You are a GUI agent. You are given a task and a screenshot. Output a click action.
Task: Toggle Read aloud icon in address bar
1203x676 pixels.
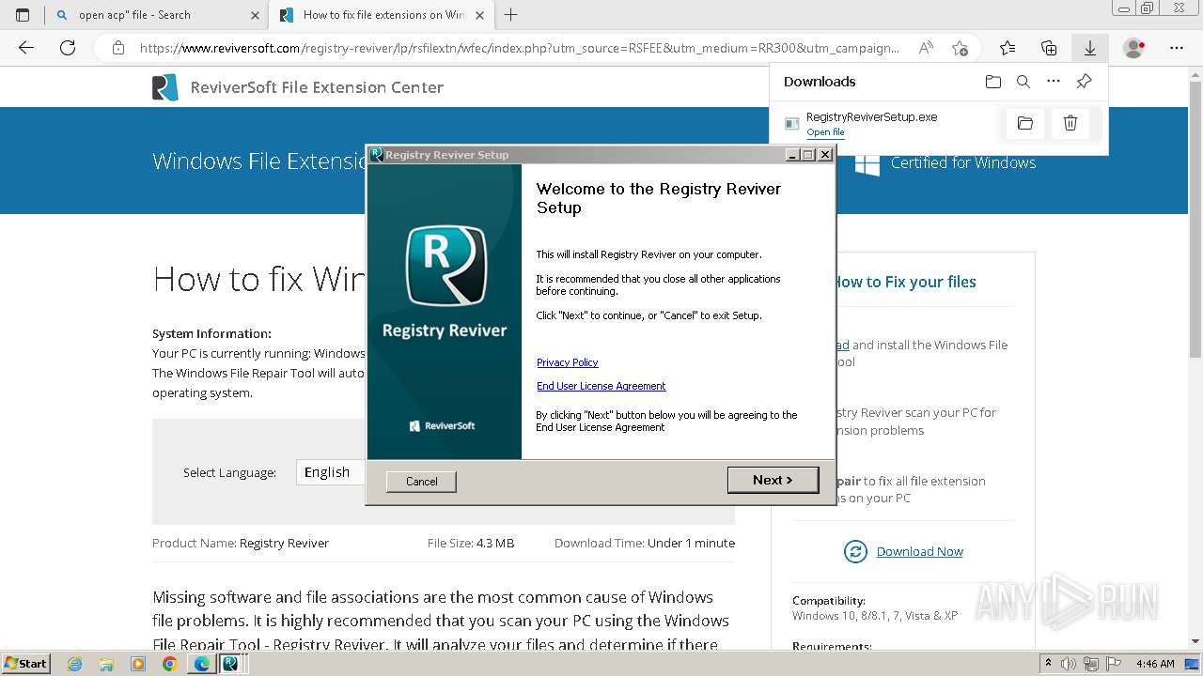pyautogui.click(x=926, y=48)
